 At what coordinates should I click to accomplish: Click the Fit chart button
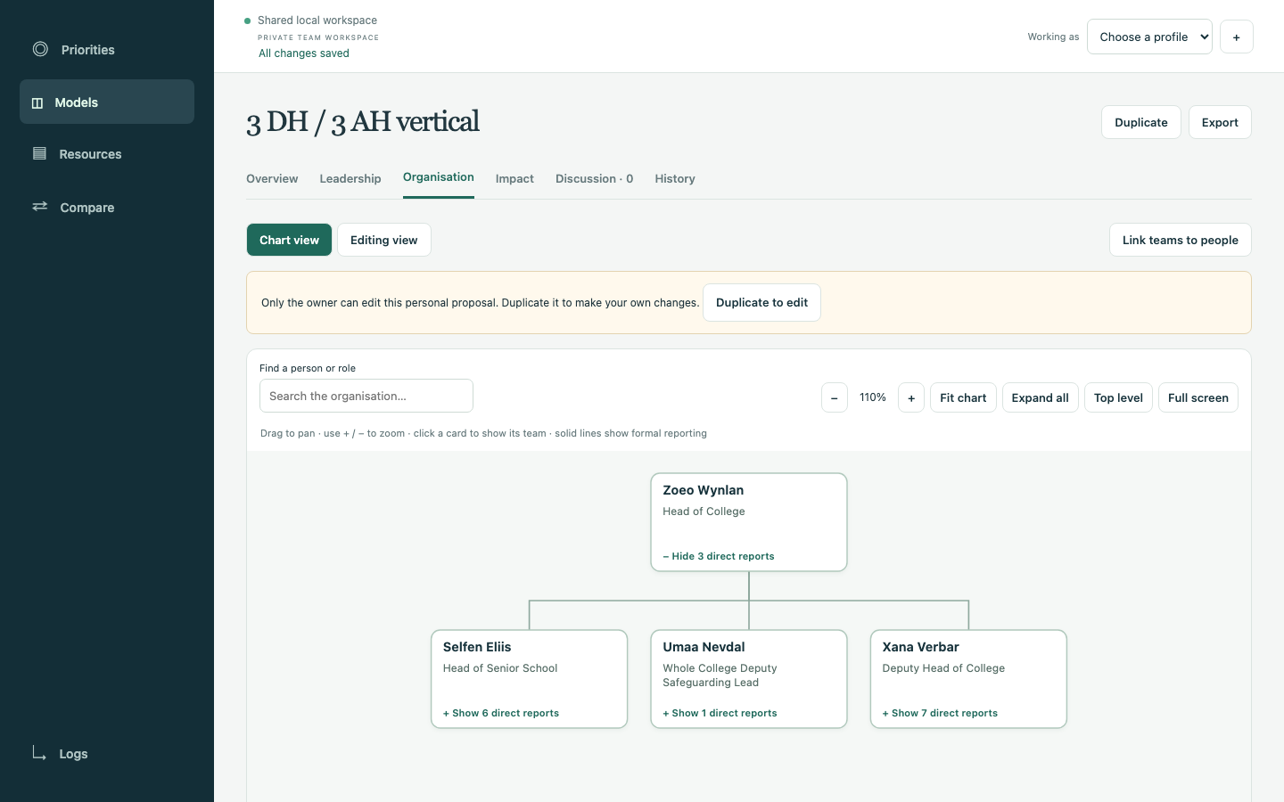click(963, 397)
